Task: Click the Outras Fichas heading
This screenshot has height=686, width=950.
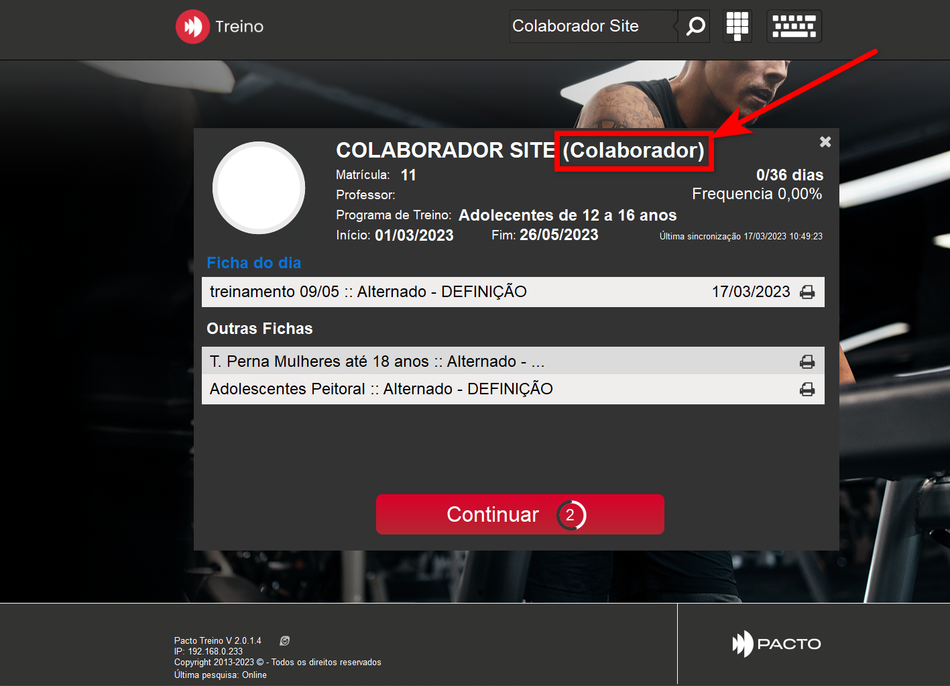Action: [259, 329]
